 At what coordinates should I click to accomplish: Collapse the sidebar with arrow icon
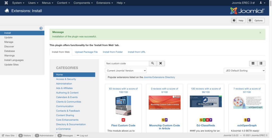[41, 28]
